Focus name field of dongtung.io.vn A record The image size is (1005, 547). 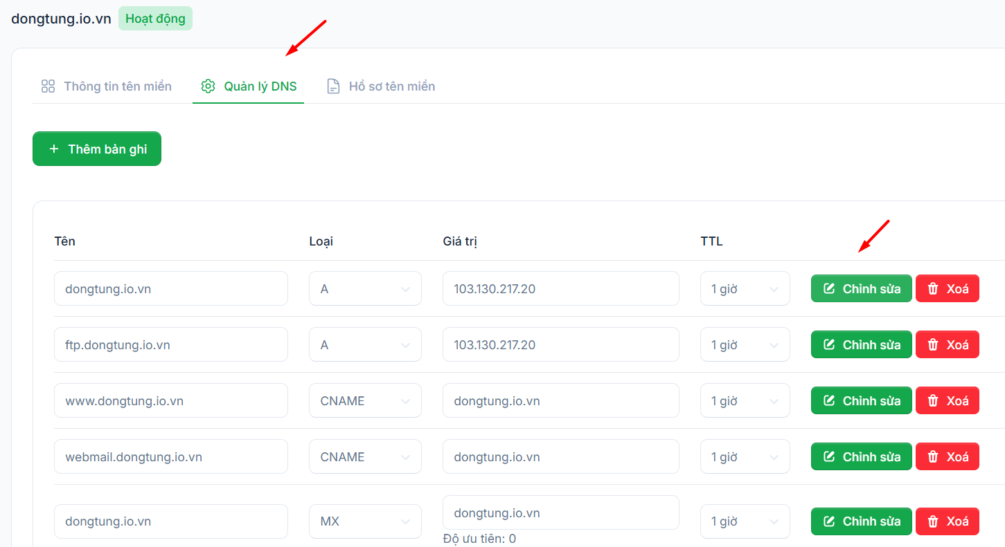pos(171,288)
